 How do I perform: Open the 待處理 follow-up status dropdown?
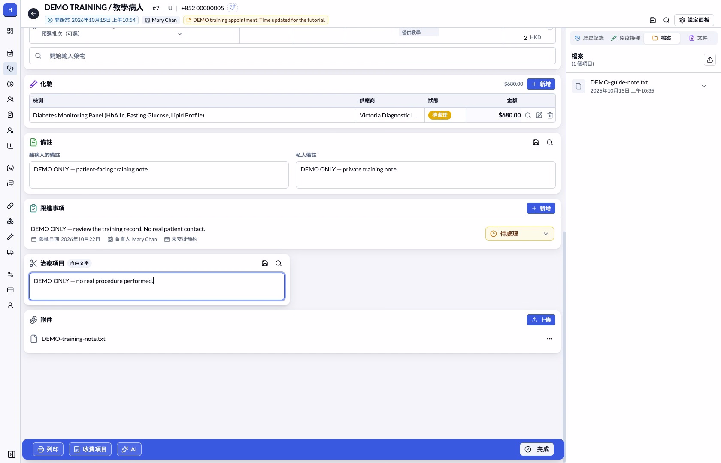(x=520, y=234)
